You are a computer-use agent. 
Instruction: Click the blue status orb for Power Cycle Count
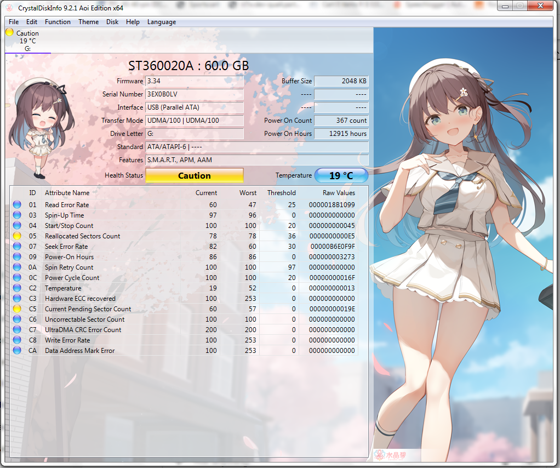pos(17,278)
